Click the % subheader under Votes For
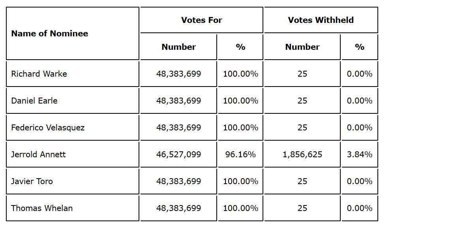This screenshot has width=454, height=226. tap(240, 47)
